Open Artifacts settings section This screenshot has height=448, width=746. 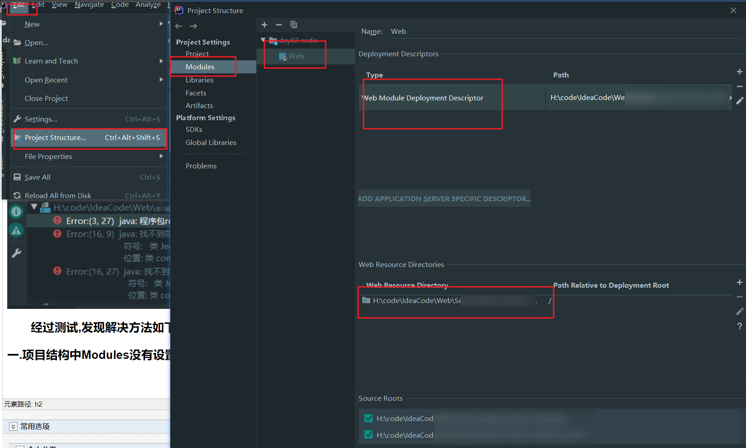(x=199, y=105)
